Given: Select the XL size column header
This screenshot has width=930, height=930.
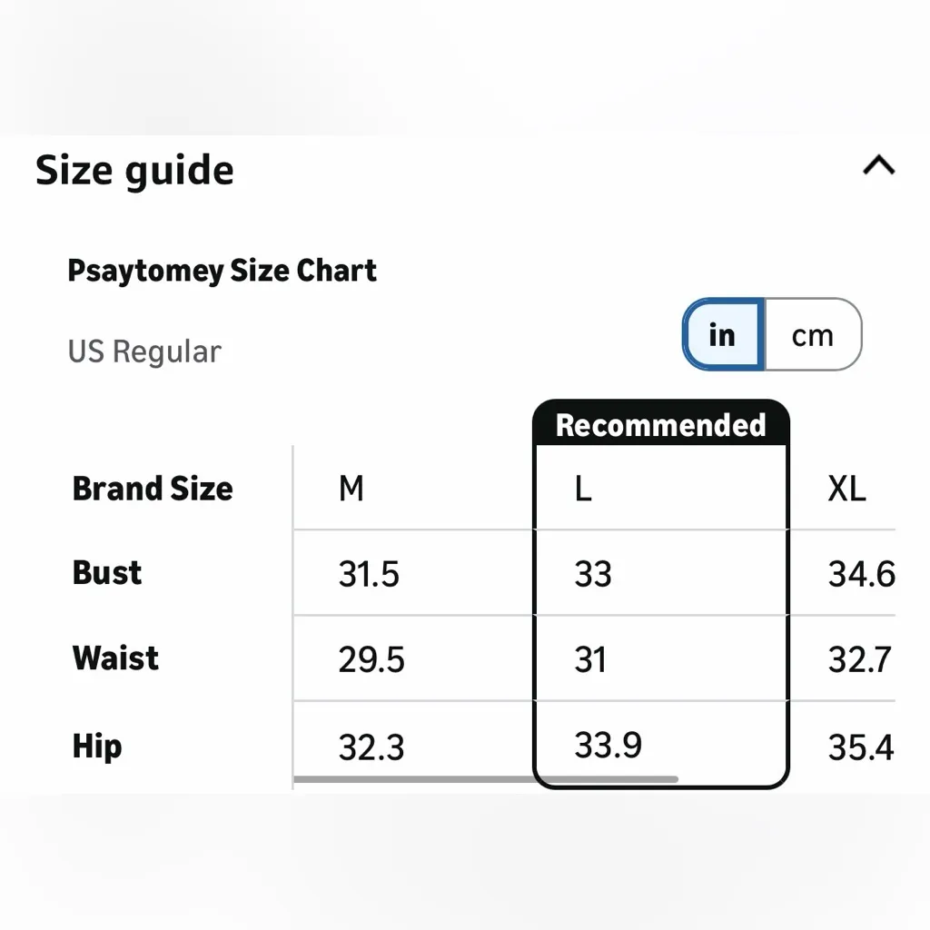Looking at the screenshot, I should pyautogui.click(x=846, y=489).
